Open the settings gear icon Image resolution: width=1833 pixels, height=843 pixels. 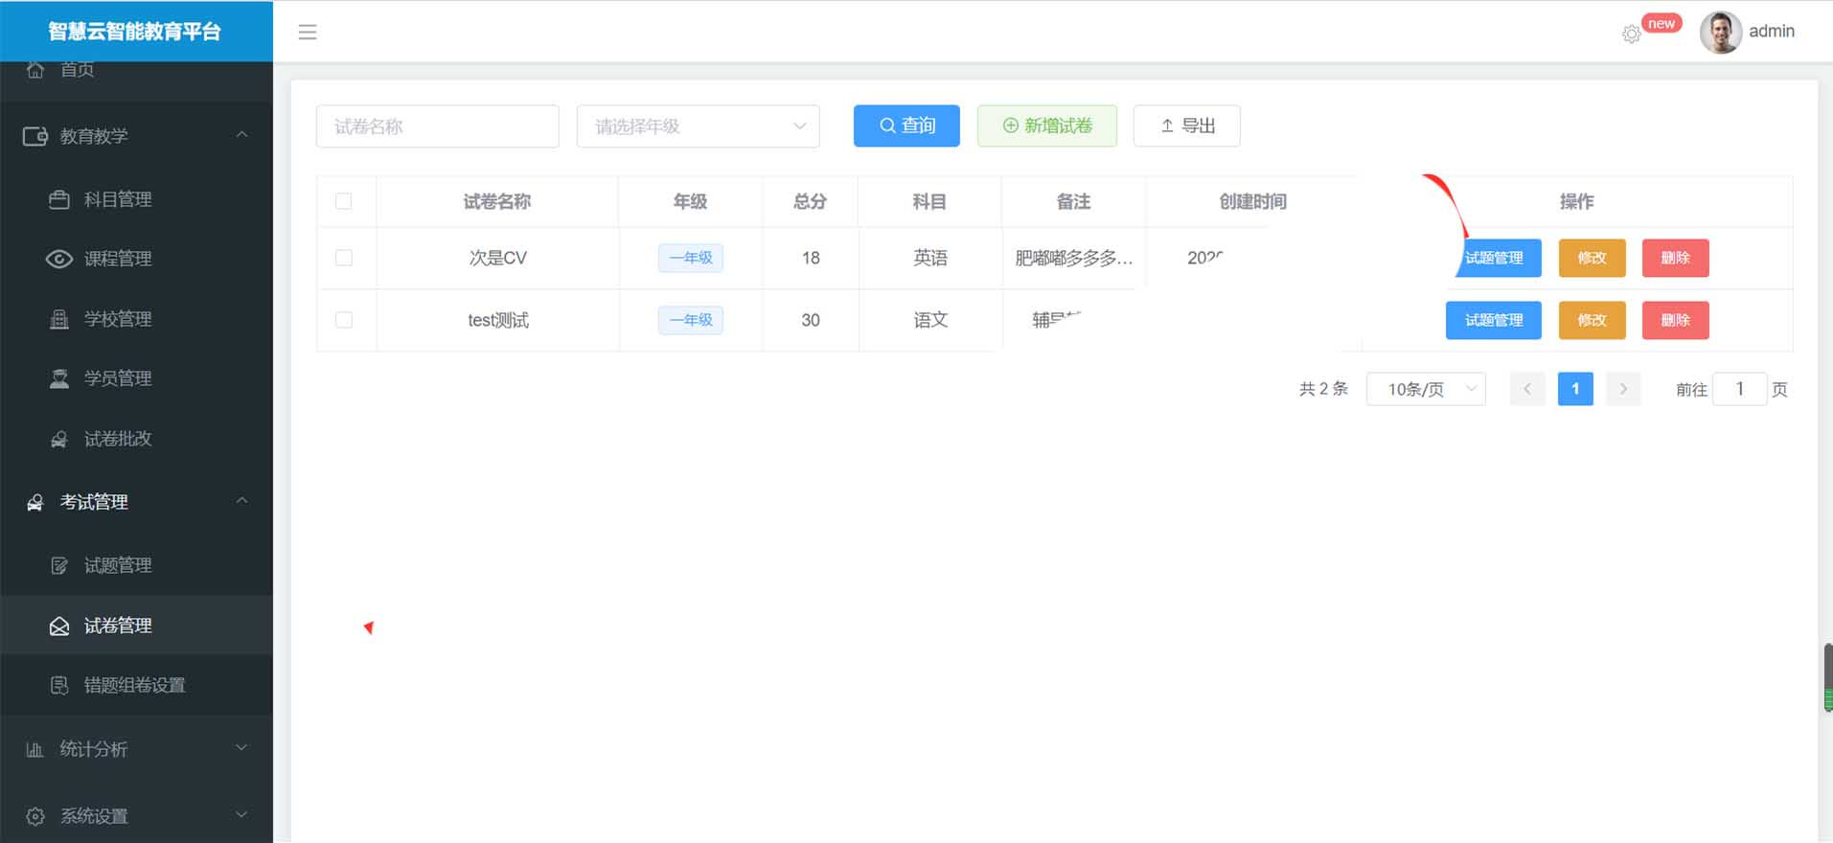point(1631,34)
